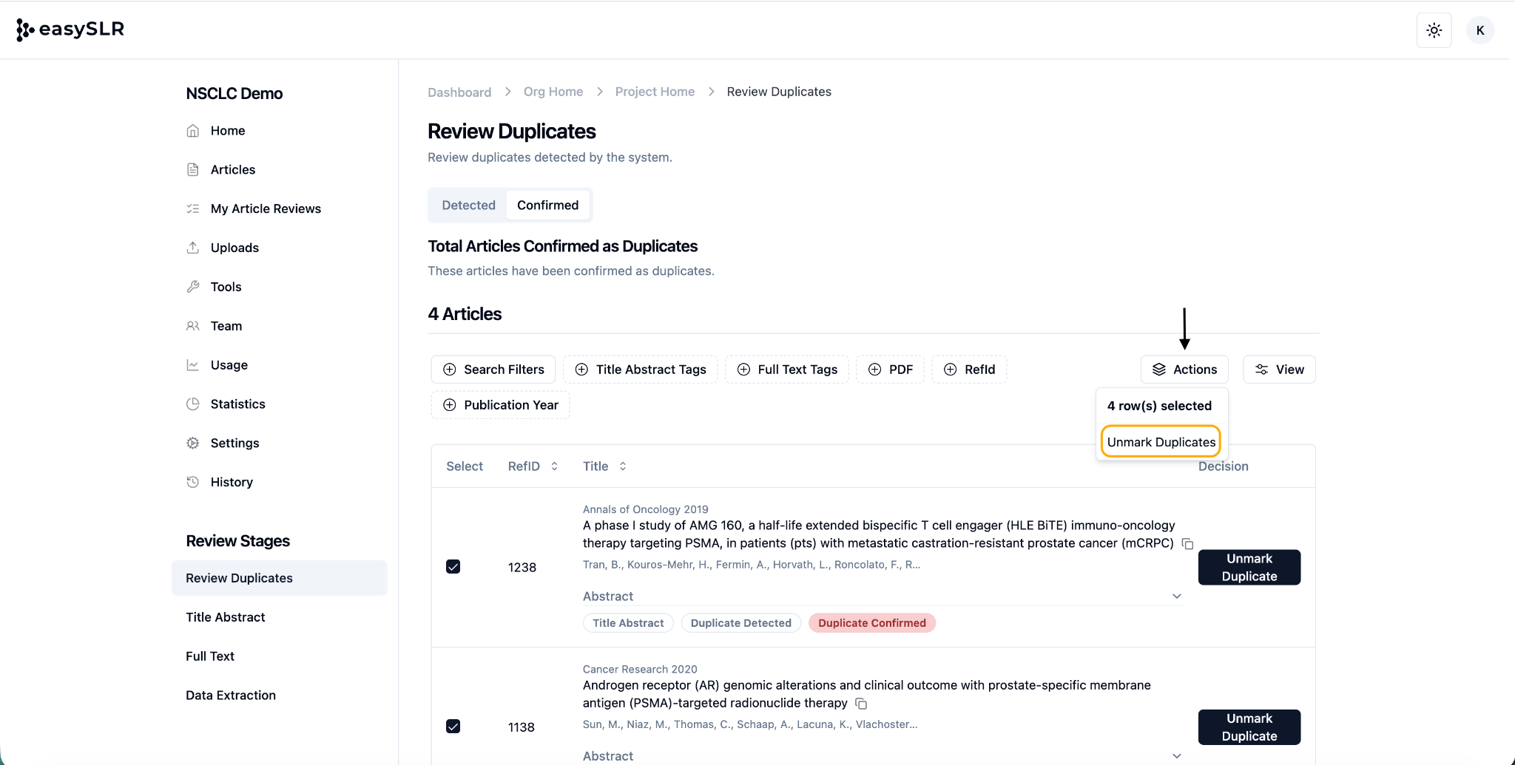Open Statistics from the sidebar
The image size is (1515, 765).
coord(237,404)
